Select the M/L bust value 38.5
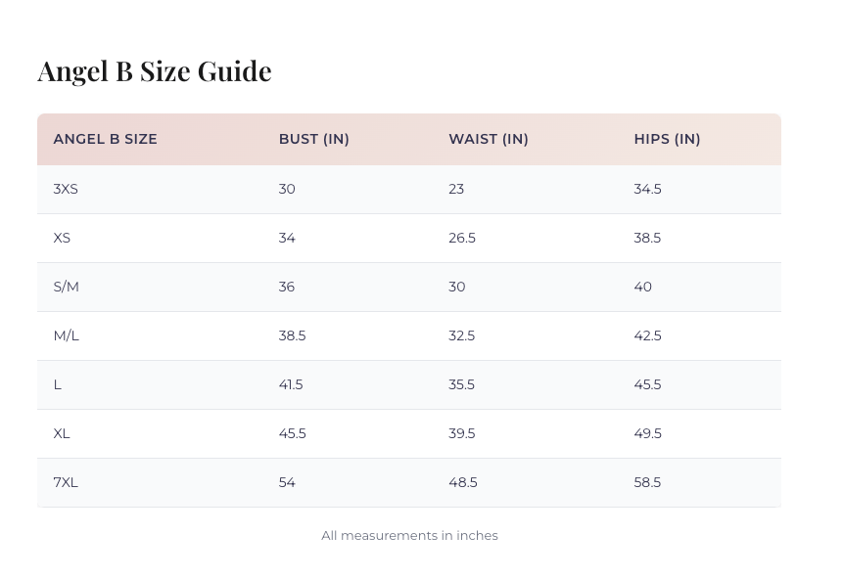 [292, 335]
